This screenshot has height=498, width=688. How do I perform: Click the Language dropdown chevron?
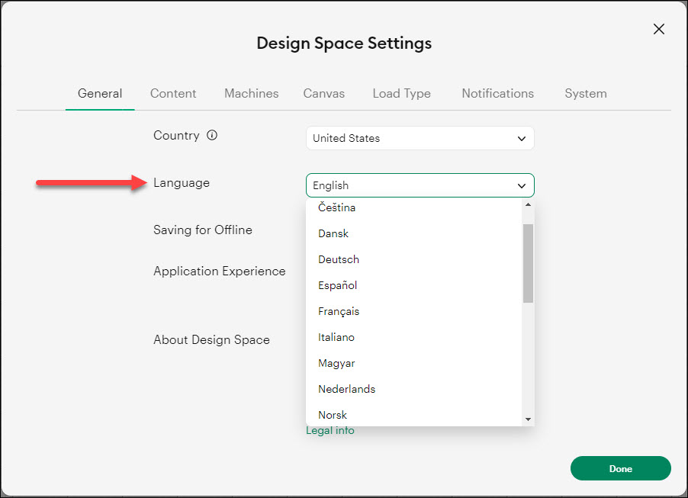pos(522,185)
